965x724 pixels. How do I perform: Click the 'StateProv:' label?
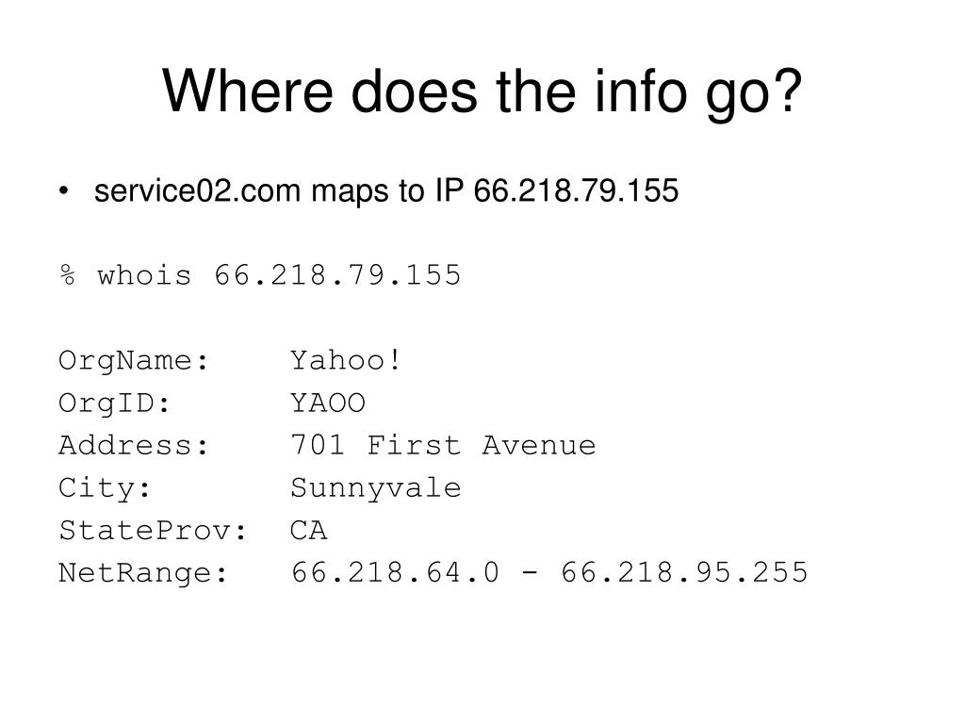click(153, 531)
